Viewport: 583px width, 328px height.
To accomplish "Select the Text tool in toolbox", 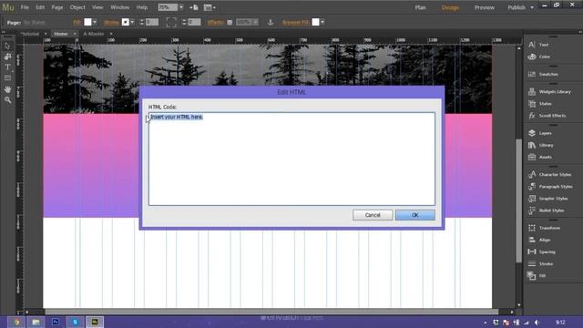I will pyautogui.click(x=7, y=67).
